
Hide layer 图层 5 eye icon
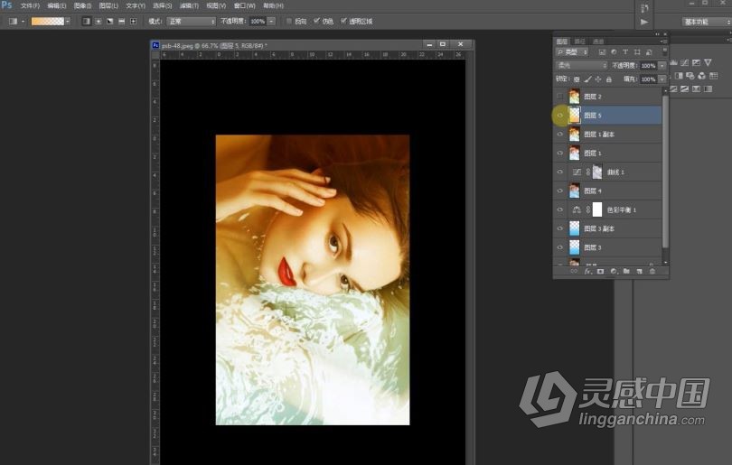click(559, 116)
